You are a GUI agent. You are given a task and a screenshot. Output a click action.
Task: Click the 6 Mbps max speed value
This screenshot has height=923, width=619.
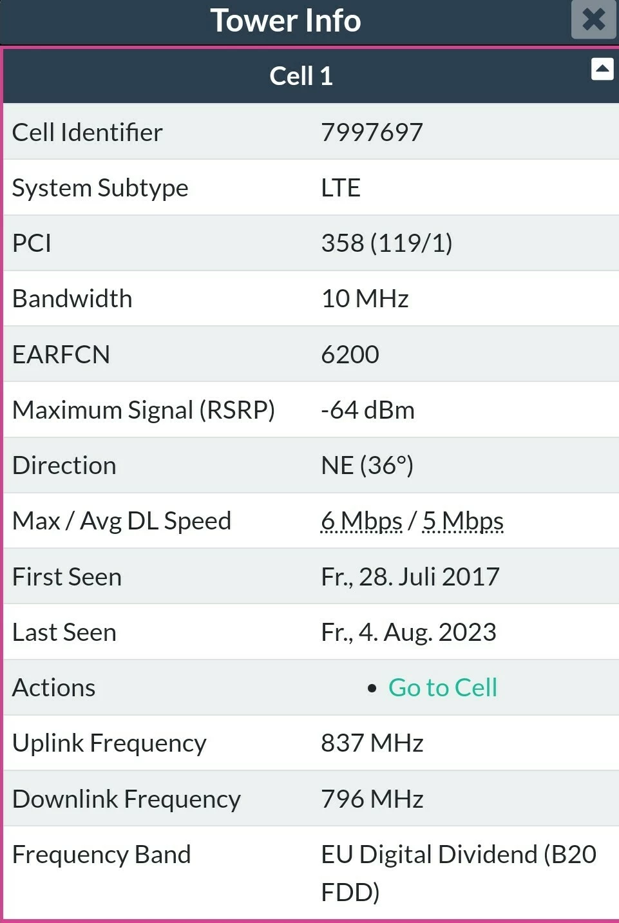click(361, 521)
